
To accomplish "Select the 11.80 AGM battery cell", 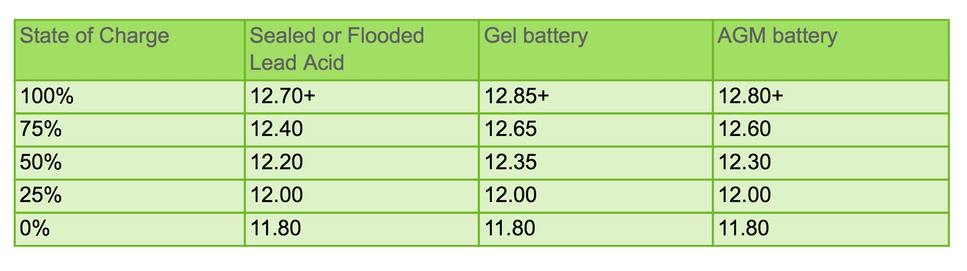I will coord(831,229).
